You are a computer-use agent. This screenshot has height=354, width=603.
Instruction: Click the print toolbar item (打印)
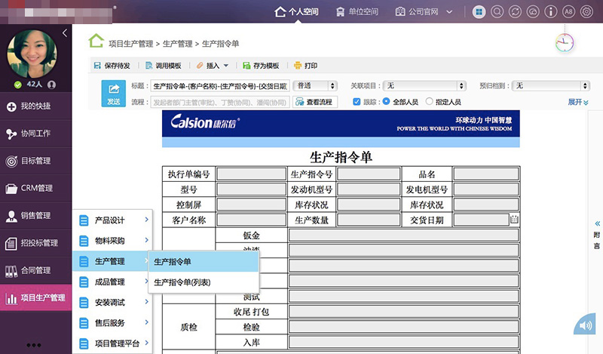[x=305, y=66]
